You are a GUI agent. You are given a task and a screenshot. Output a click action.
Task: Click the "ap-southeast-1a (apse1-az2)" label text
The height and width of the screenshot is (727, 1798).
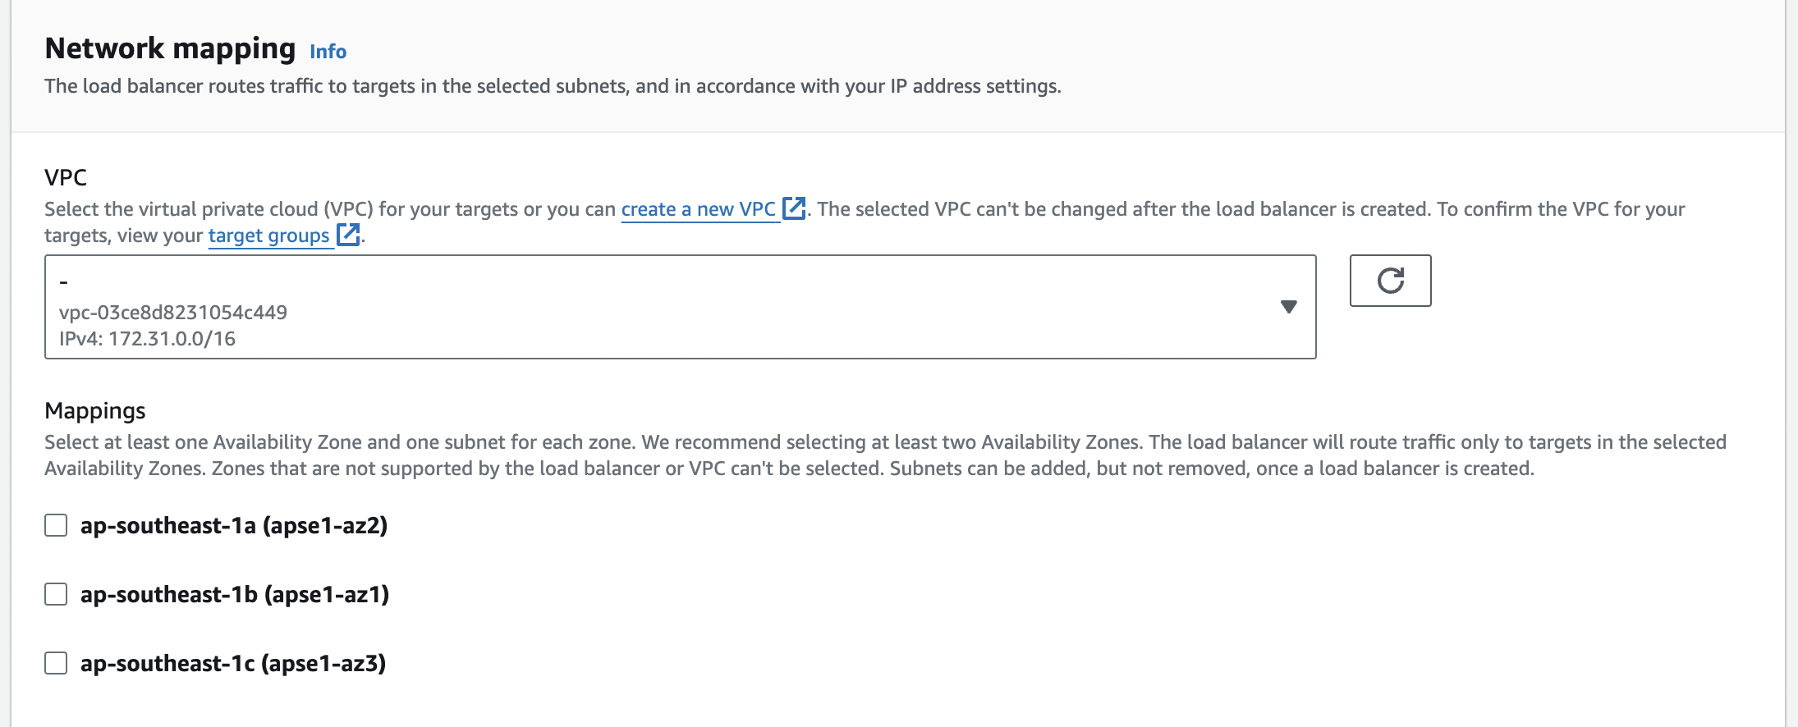click(234, 525)
